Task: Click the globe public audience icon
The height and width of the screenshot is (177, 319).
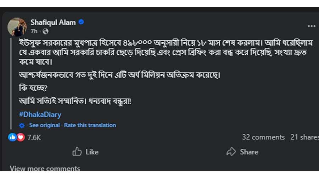Action: [45, 31]
